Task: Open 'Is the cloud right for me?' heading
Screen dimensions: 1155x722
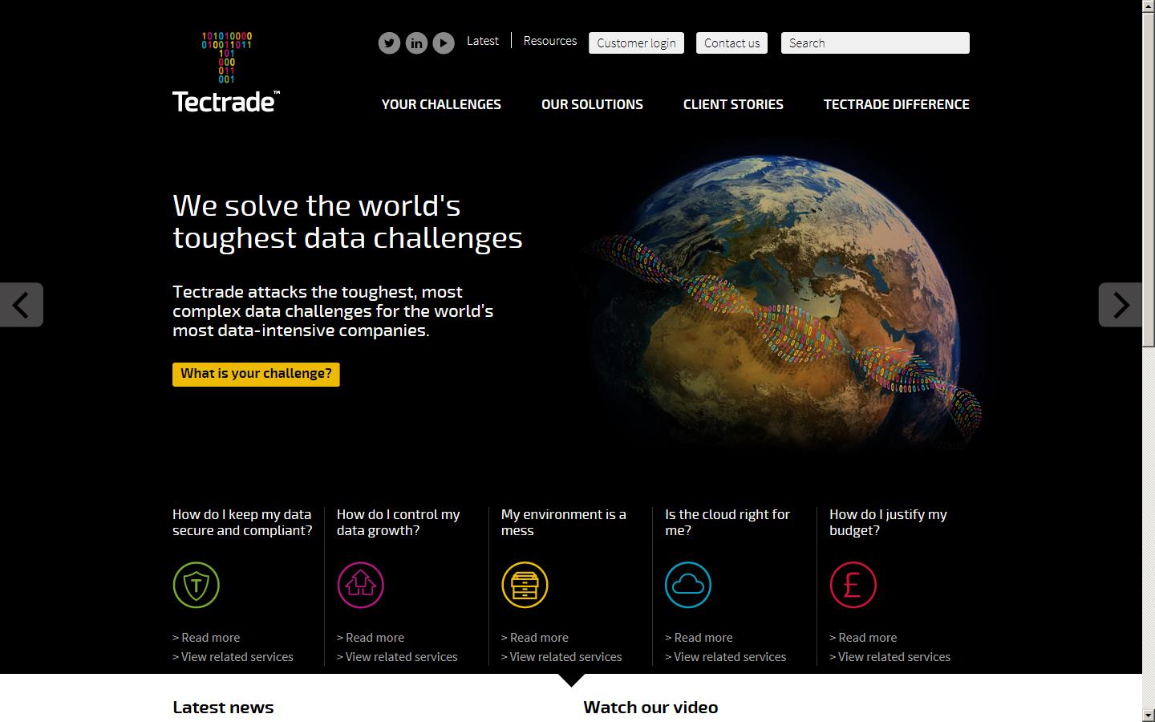Action: click(727, 522)
